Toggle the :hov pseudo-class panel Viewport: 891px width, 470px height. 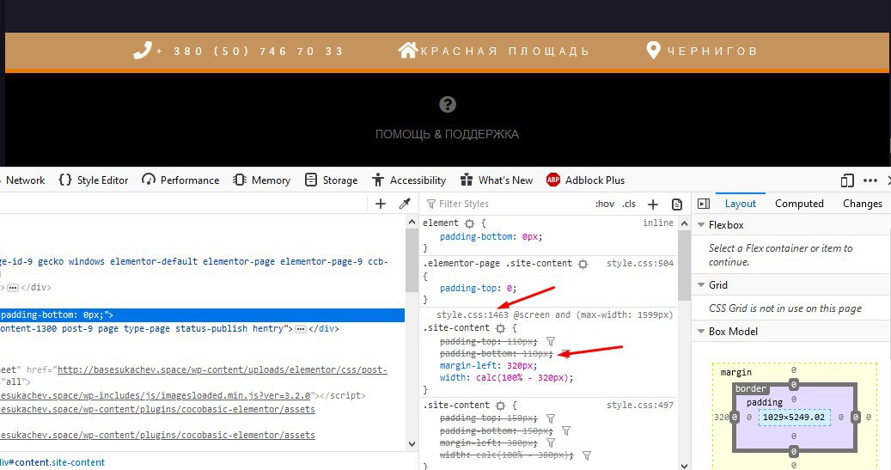coord(605,204)
